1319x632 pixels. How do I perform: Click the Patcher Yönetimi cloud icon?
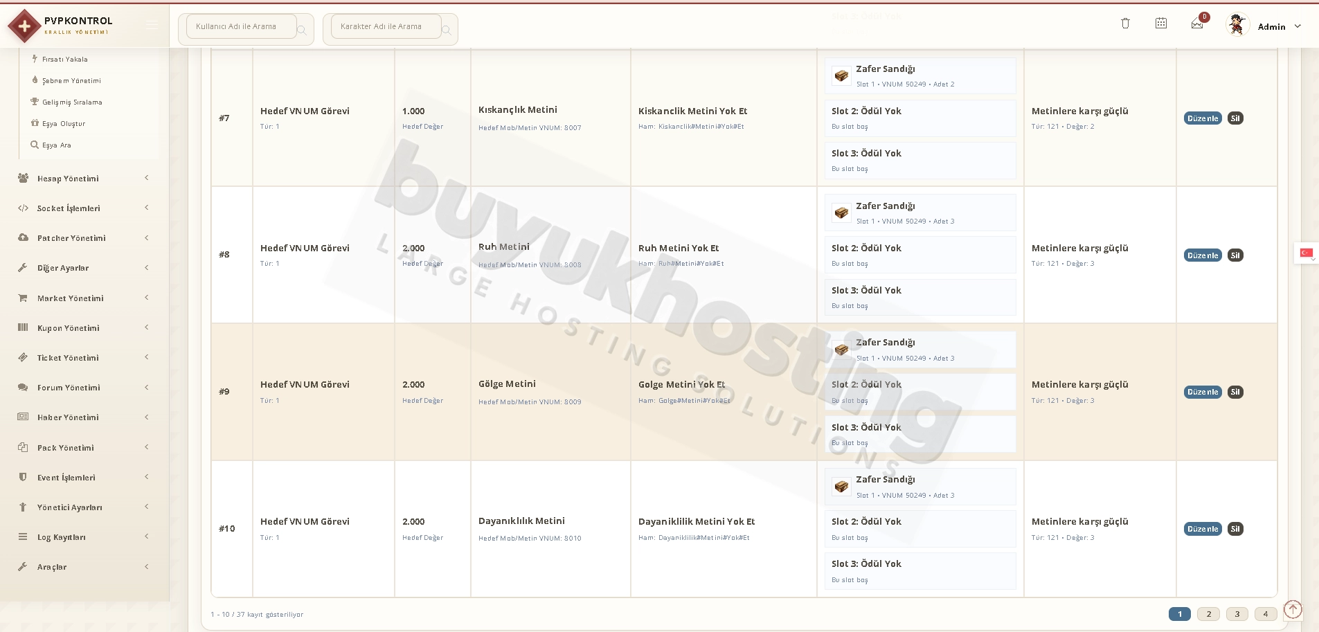[23, 237]
